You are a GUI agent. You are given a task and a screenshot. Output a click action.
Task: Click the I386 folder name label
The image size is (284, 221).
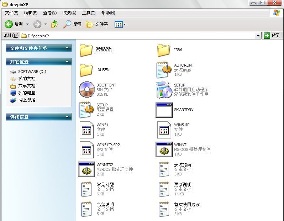coord(178,50)
